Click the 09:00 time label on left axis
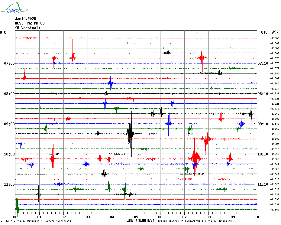Image resolution: width=281 pixels, height=225 pixels. [x=9, y=124]
